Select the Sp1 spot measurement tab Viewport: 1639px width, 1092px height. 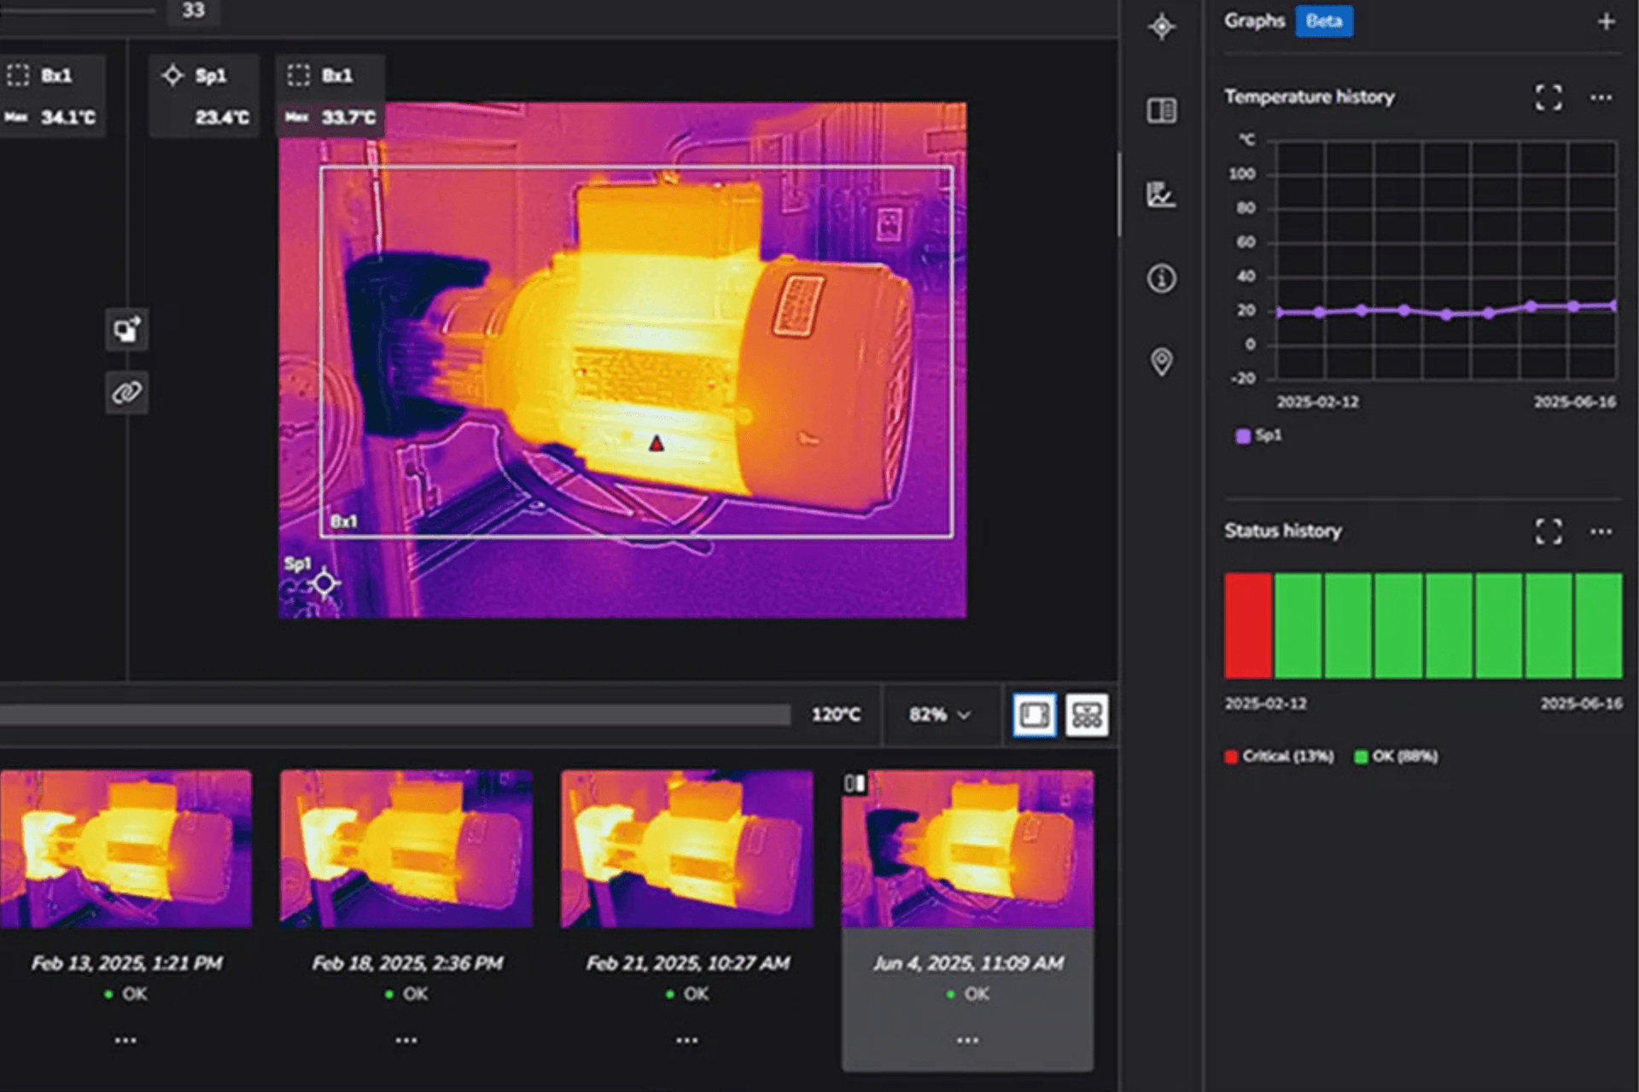(x=203, y=96)
